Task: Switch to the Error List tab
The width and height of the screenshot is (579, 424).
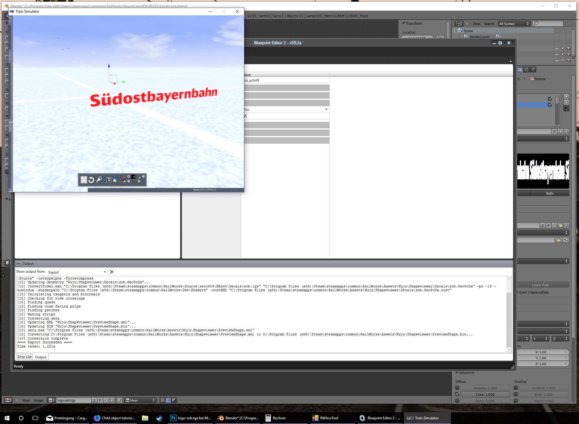Action: click(x=24, y=357)
